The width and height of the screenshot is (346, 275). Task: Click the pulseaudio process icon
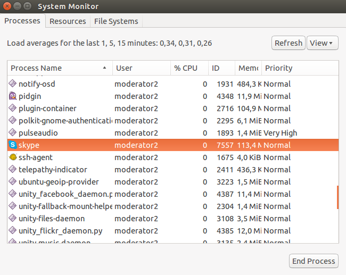(13, 133)
